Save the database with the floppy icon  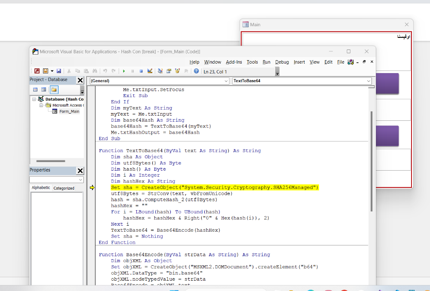coord(58,71)
